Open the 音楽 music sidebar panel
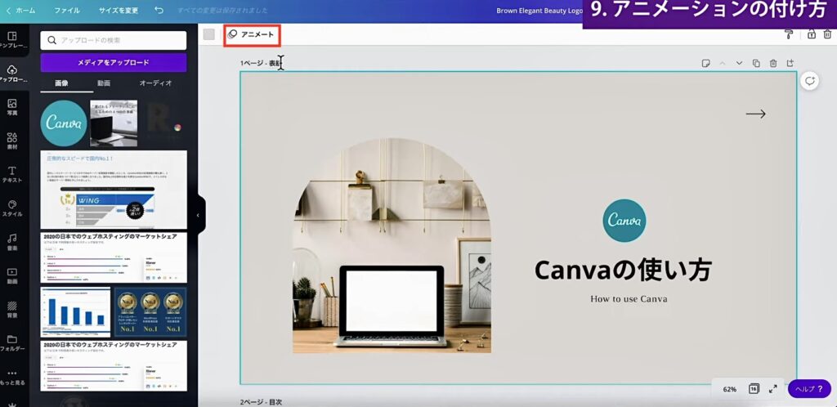Image resolution: width=837 pixels, height=407 pixels. 11,242
